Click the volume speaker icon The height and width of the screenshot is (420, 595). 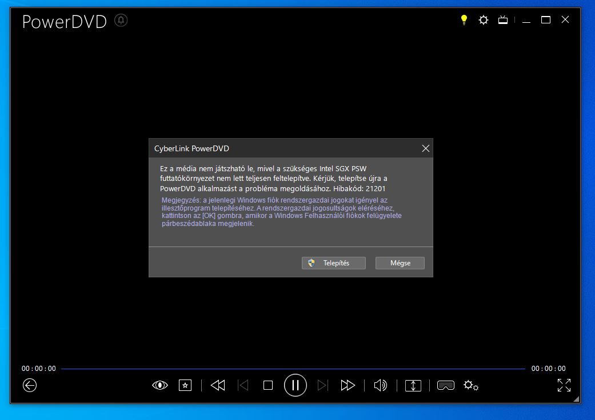click(380, 385)
